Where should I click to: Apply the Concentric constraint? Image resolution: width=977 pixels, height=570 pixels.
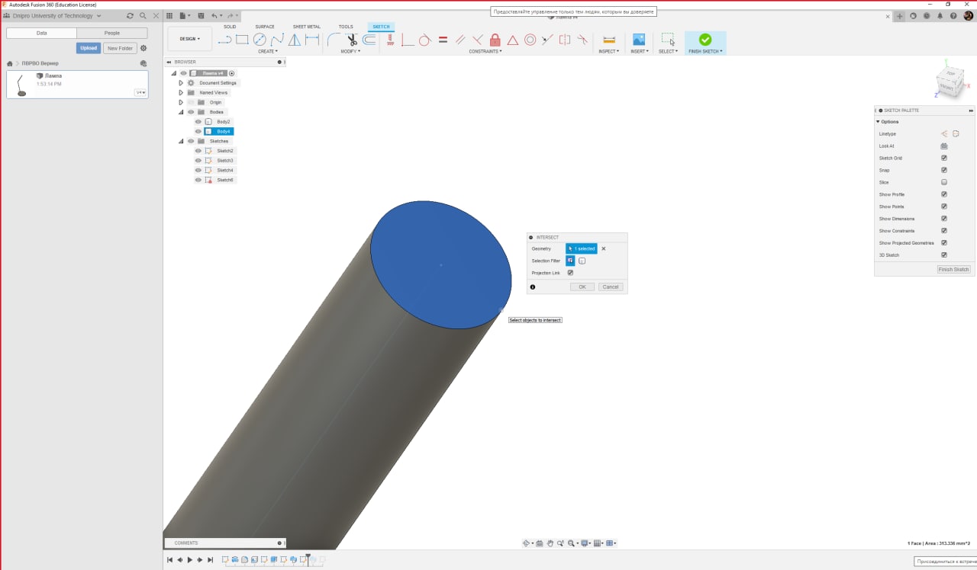pos(530,40)
